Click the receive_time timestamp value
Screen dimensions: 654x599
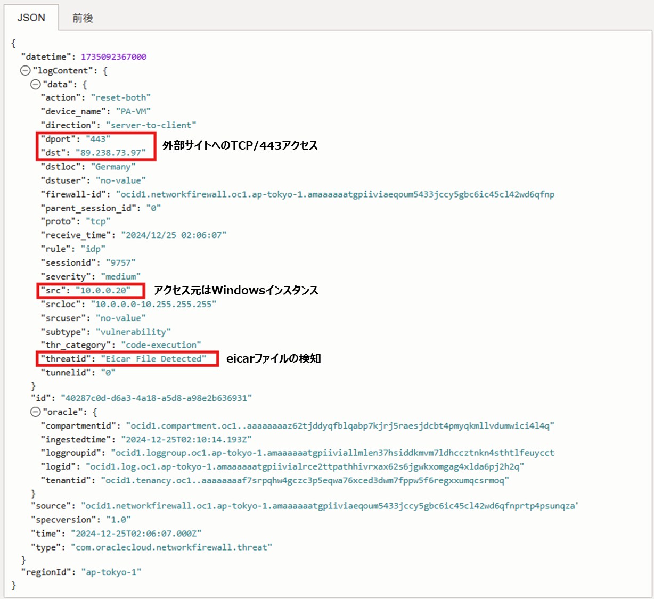pyautogui.click(x=173, y=235)
